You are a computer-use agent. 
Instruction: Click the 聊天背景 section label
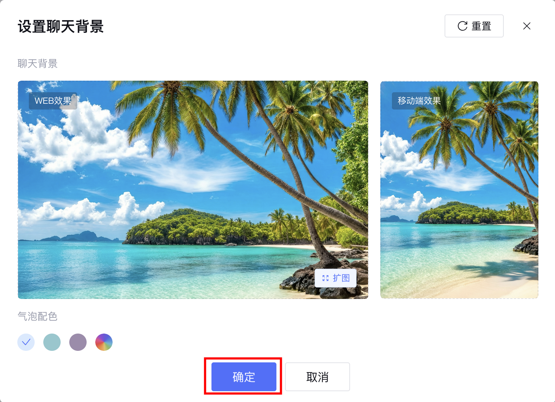coord(38,64)
